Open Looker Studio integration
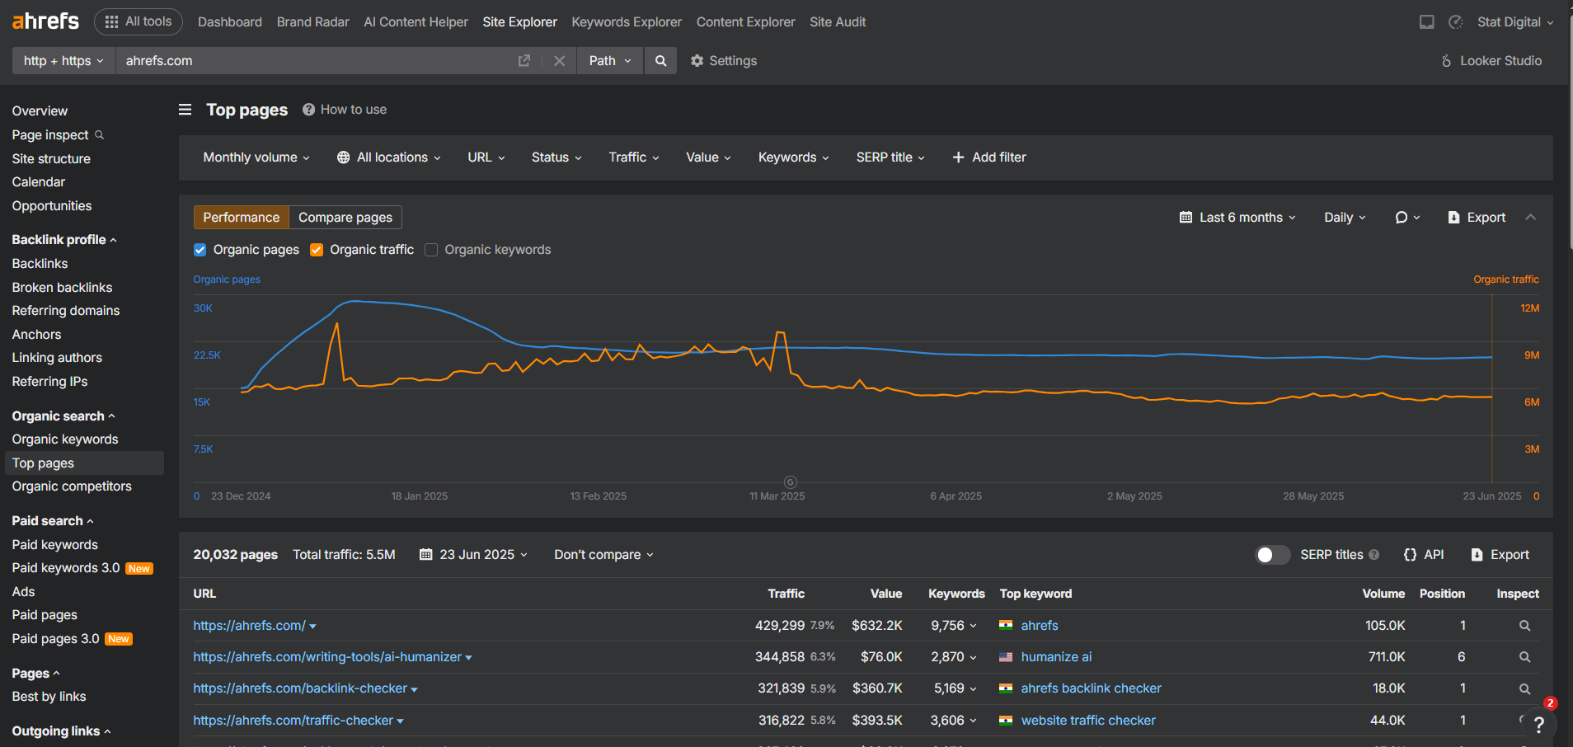Screen dimensions: 1573x747 (1491, 61)
